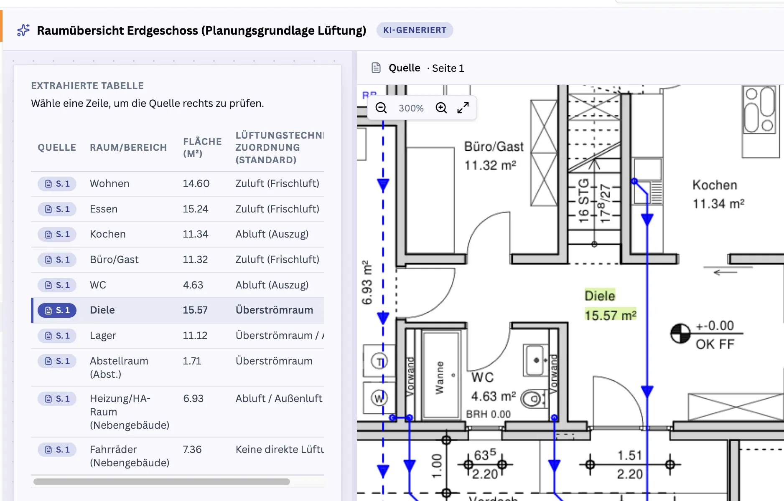Select the Lager table row
Viewport: 784px width, 501px height.
[178, 336]
